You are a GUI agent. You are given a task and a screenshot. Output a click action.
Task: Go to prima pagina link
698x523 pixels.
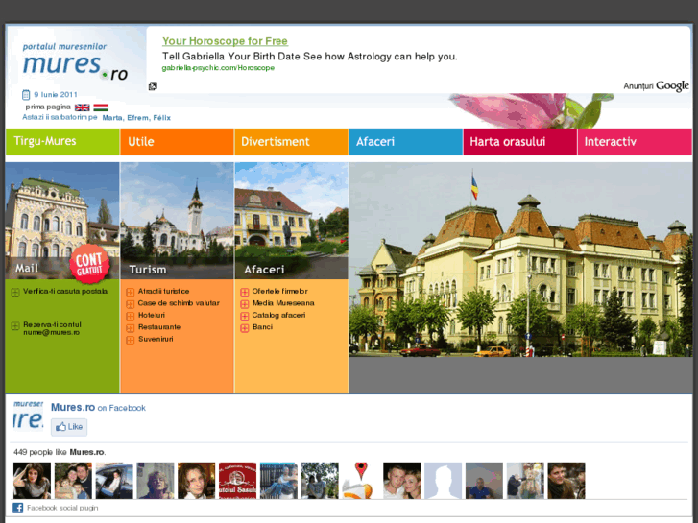tap(48, 107)
